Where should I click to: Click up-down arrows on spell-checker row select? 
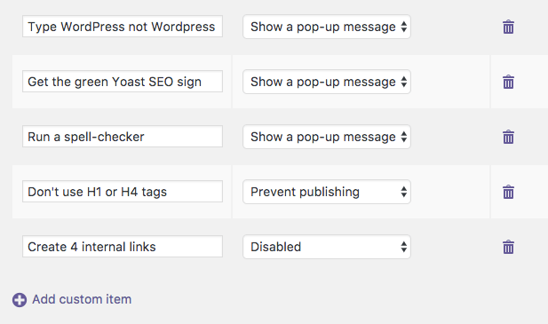point(403,137)
